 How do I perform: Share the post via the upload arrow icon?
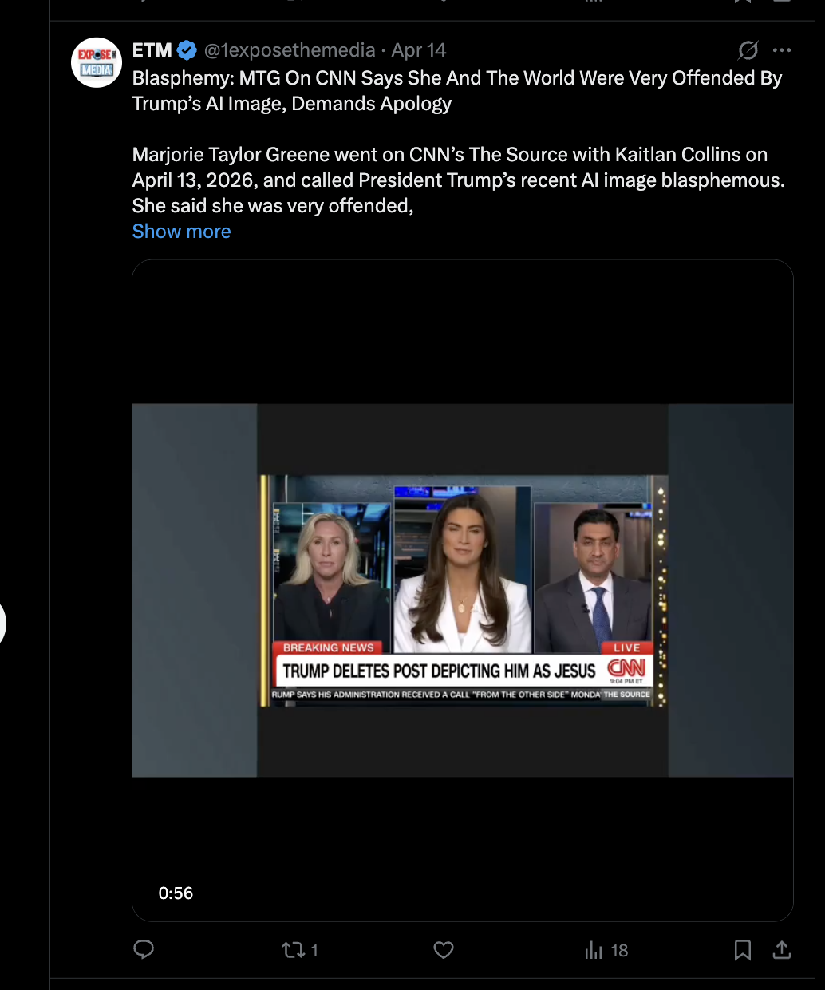coord(782,949)
